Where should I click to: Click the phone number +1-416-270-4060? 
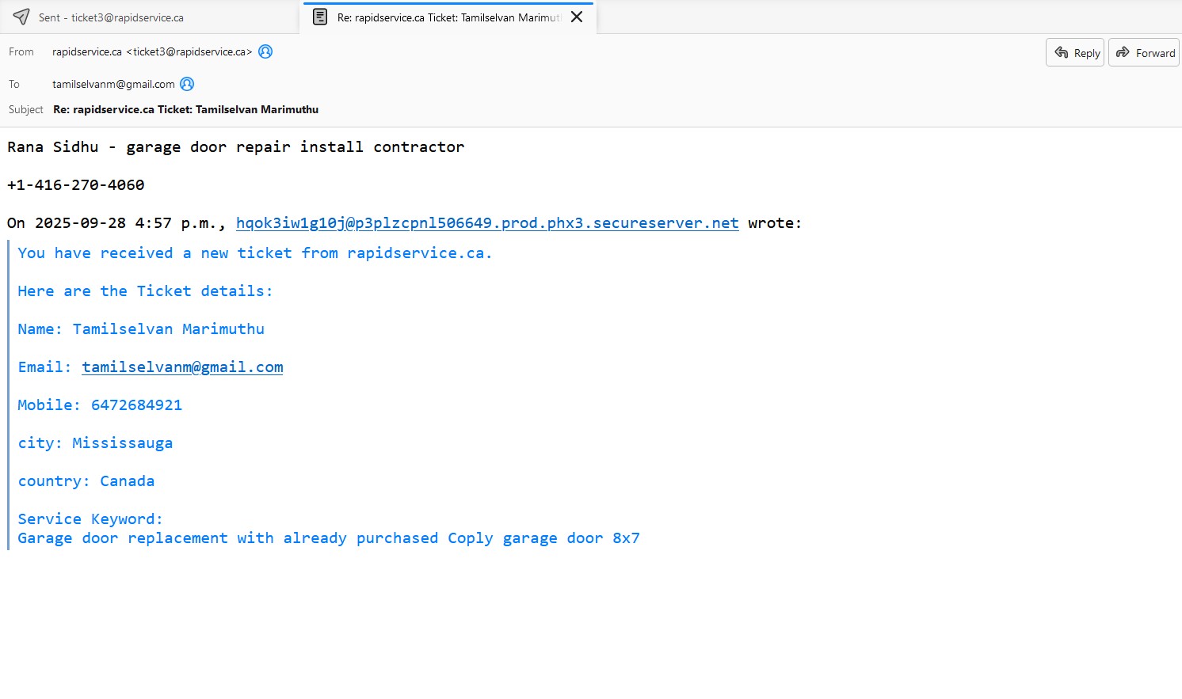pyautogui.click(x=76, y=185)
